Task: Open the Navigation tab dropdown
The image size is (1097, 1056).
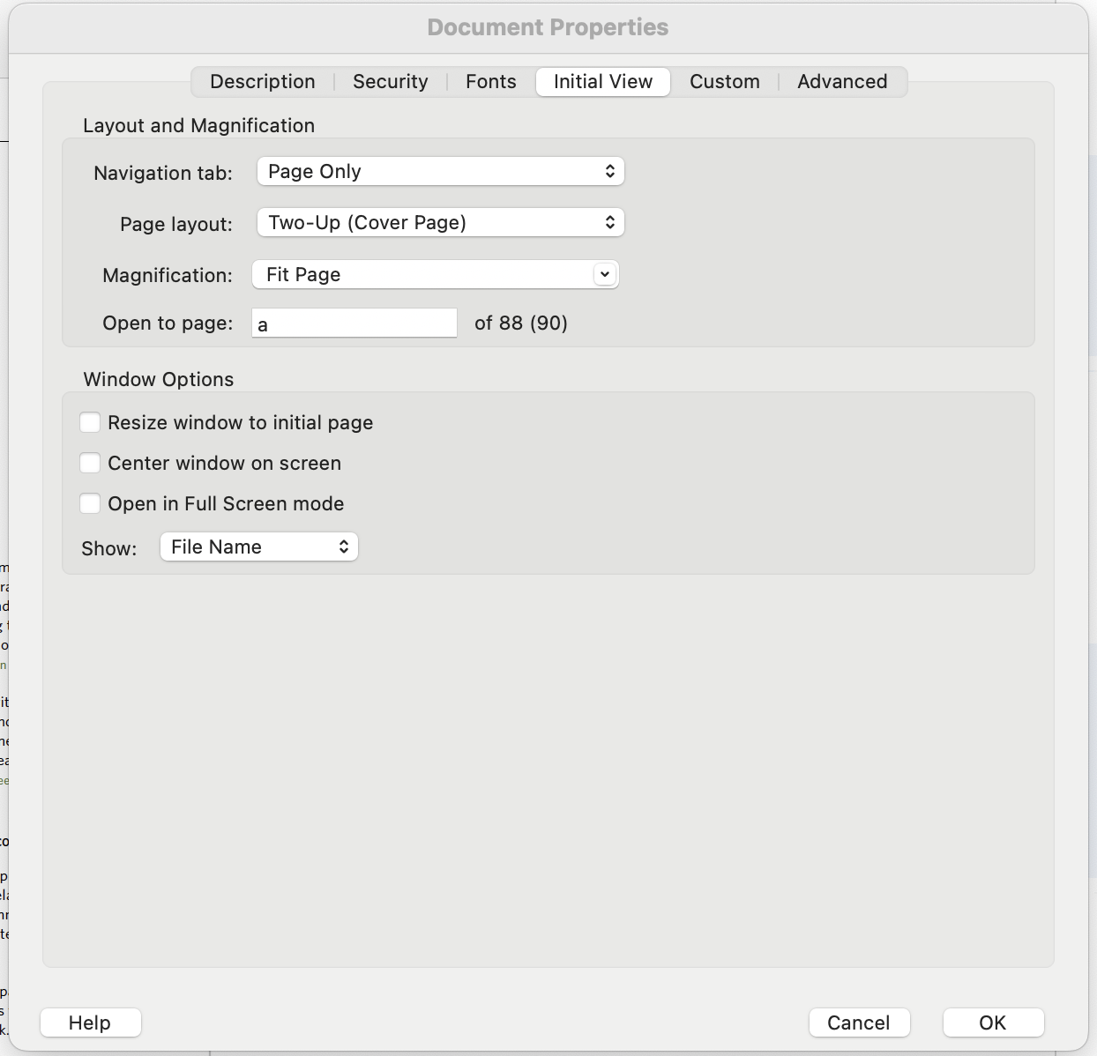Action: click(x=441, y=171)
